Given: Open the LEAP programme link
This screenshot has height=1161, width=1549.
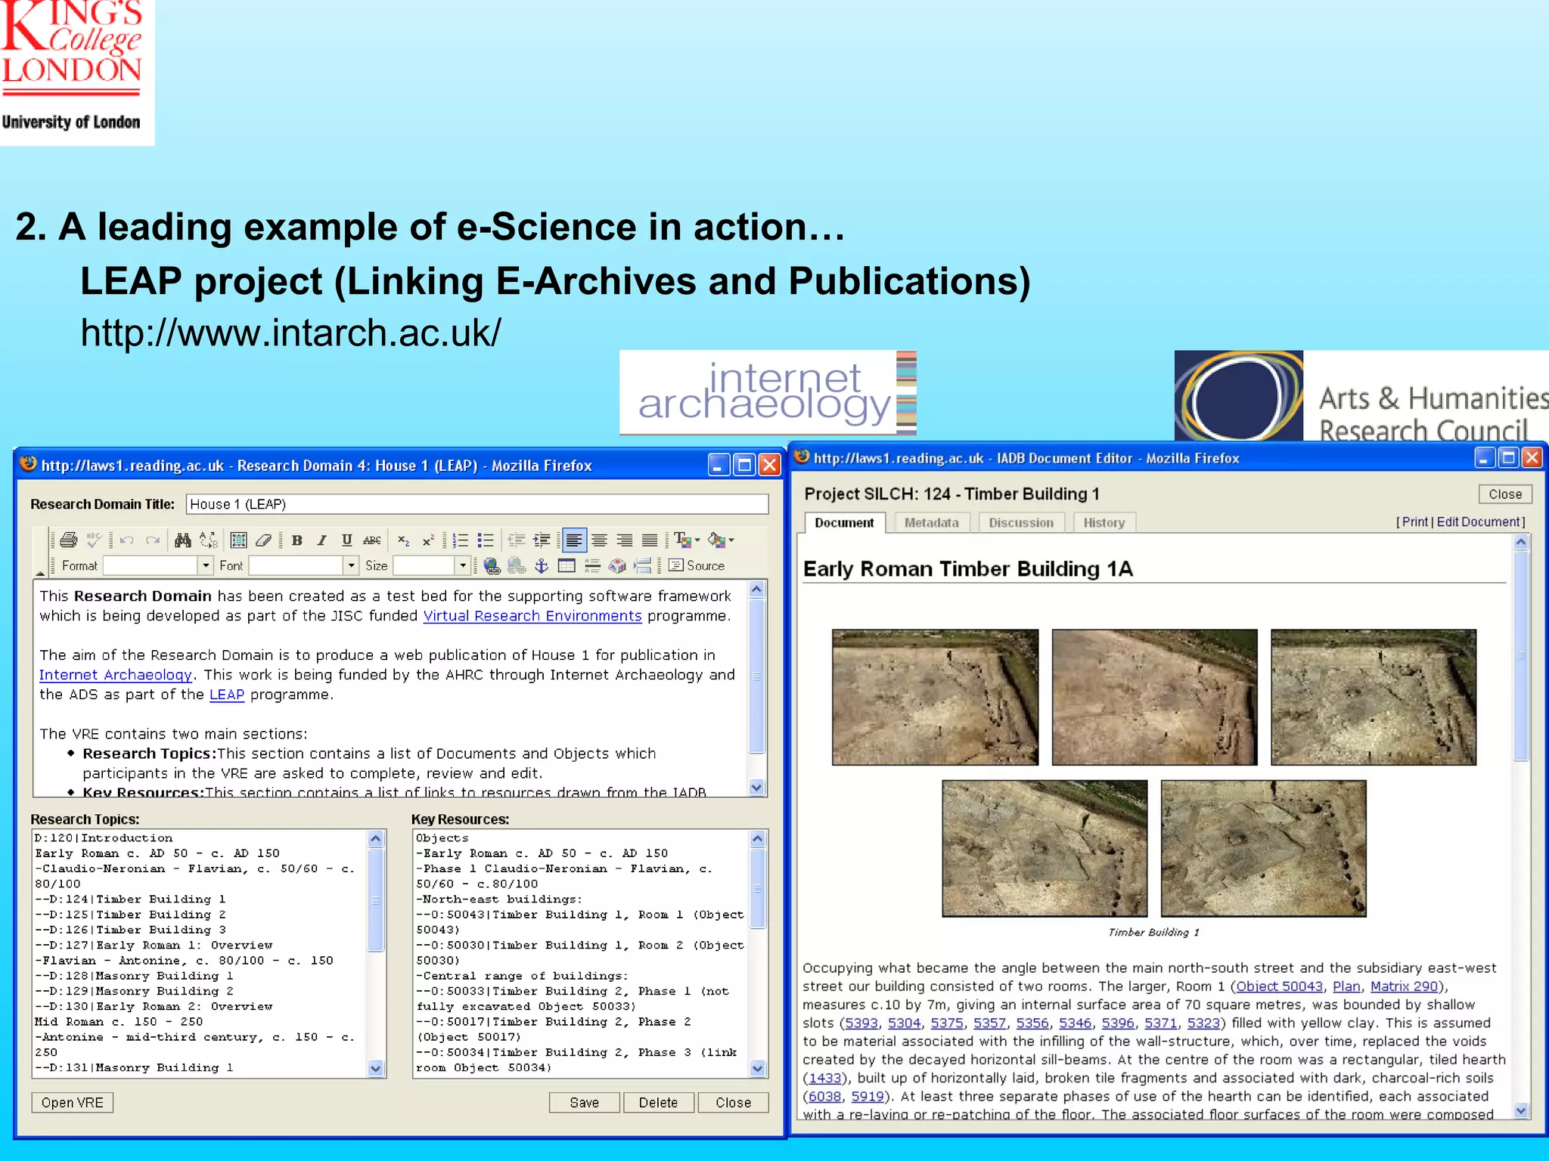Looking at the screenshot, I should tap(227, 695).
